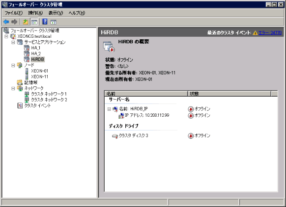Select 記憶域 in the tree
This screenshot has width=286, height=207.
coord(31,82)
